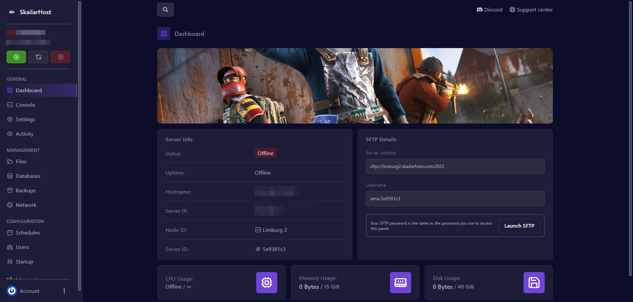Open the Support center

click(x=531, y=10)
